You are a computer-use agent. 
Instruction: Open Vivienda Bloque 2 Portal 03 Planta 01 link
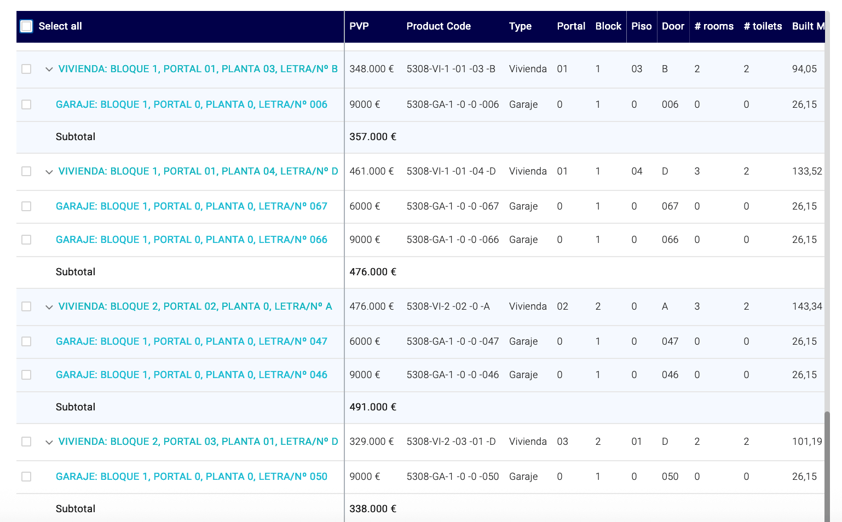[x=198, y=442]
